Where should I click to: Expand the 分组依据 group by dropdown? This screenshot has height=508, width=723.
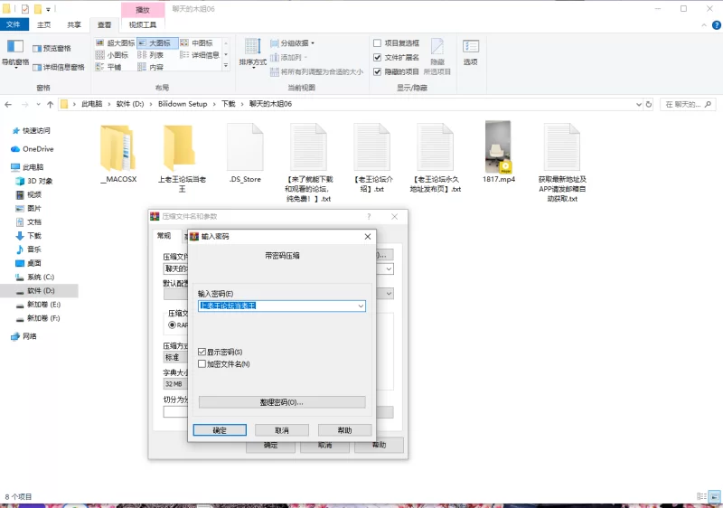[x=292, y=42]
